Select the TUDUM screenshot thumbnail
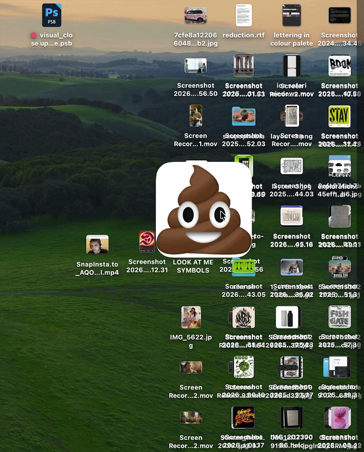Image resolution: width=364 pixels, height=452 pixels. (292, 216)
